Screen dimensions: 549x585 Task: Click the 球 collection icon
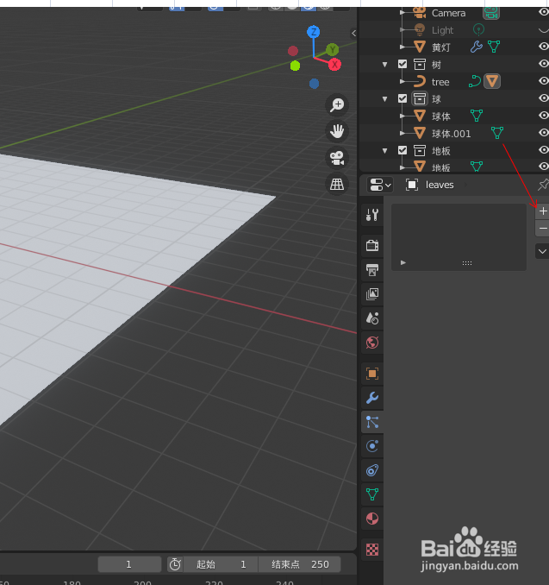tap(420, 99)
